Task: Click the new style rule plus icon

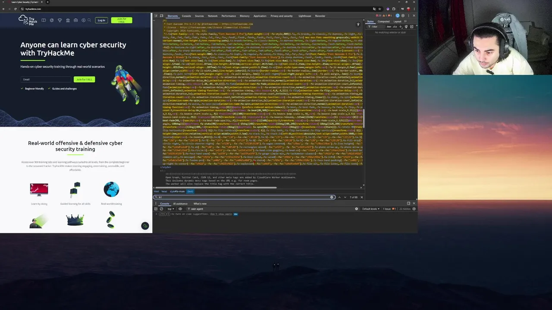Action: click(x=401, y=27)
